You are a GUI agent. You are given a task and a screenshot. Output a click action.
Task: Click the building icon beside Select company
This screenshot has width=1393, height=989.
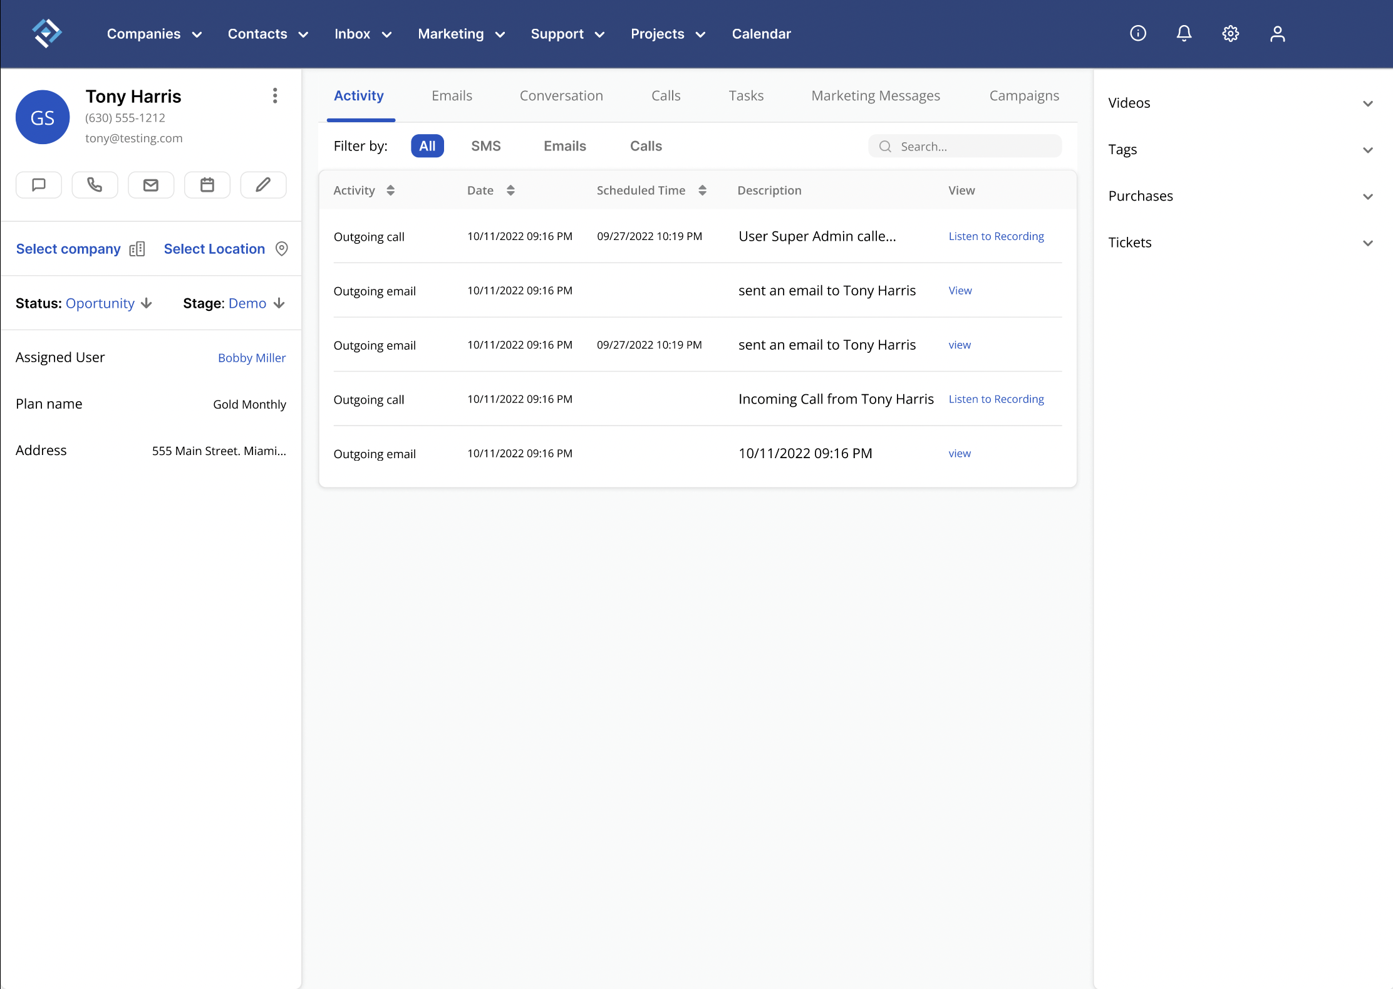point(137,249)
